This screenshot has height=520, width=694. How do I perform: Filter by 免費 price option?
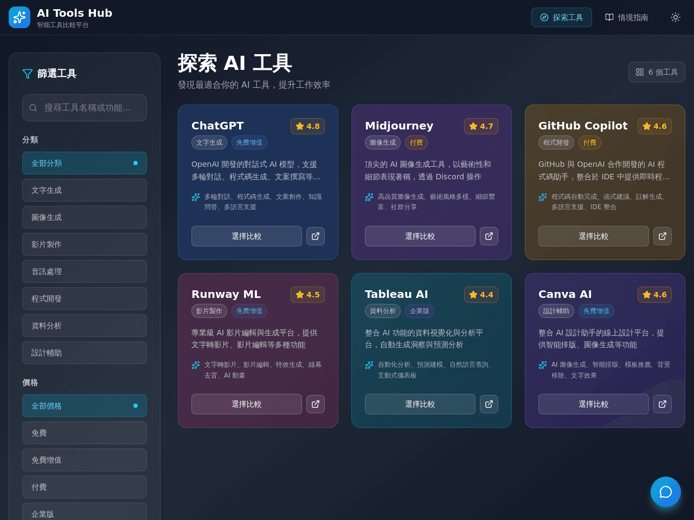click(x=85, y=433)
